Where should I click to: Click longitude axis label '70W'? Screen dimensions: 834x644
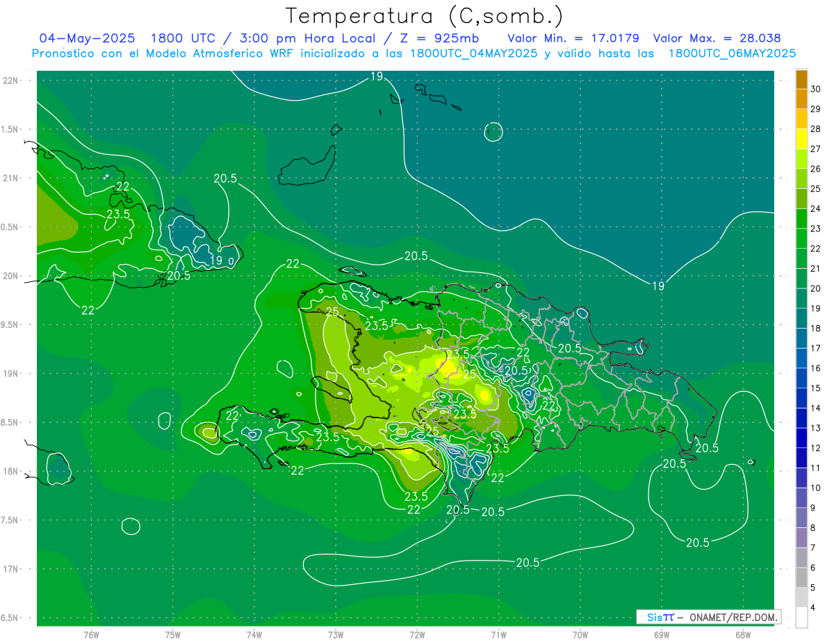point(580,635)
